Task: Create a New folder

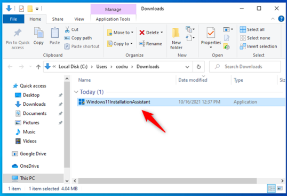Action: click(x=176, y=38)
